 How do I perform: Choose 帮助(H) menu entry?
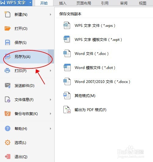point(27,129)
